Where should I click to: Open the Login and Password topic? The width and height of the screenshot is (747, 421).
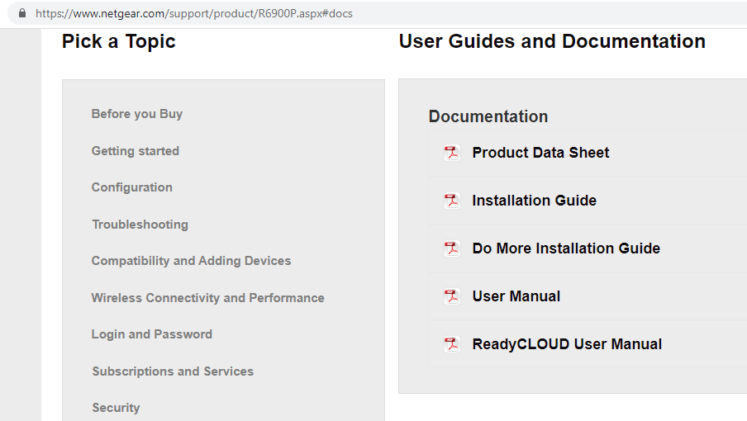151,334
